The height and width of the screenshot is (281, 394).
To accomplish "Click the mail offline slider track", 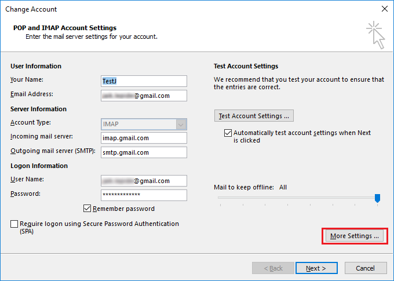I will [290, 198].
